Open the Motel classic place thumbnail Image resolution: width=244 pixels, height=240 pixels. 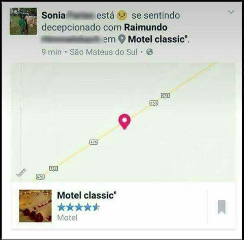(x=35, y=206)
